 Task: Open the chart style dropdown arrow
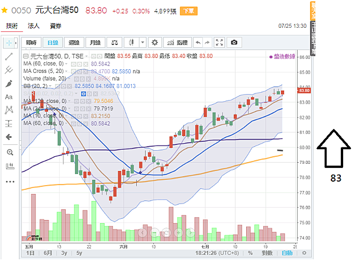[143, 43]
